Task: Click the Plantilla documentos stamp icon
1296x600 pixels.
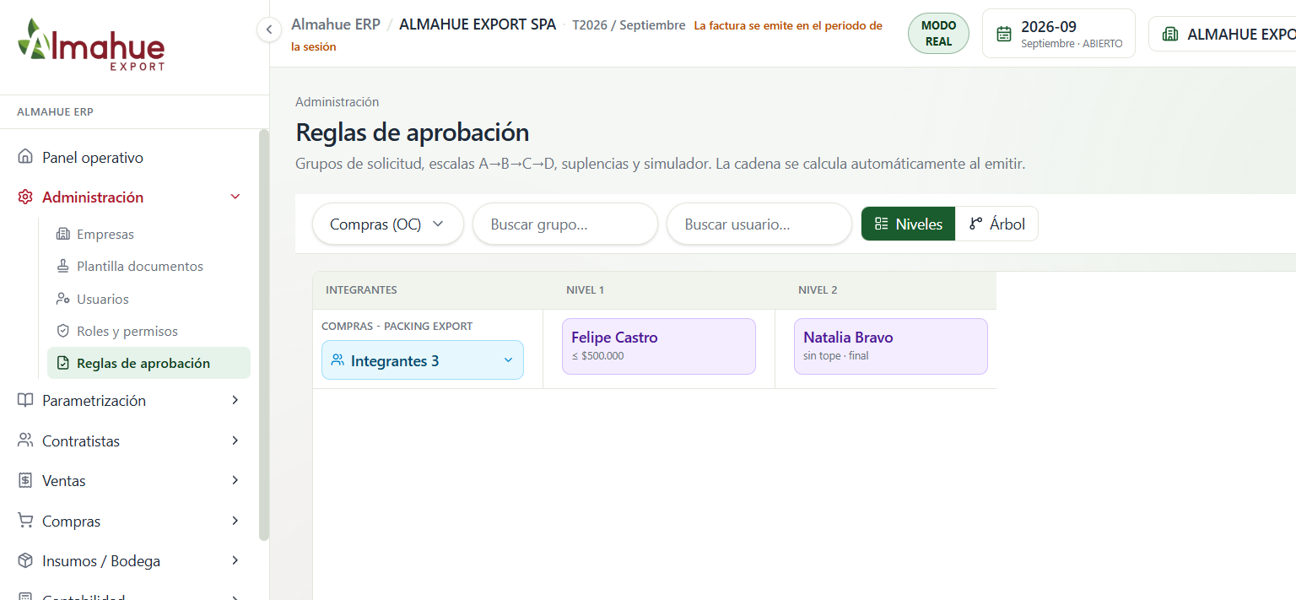Action: click(x=62, y=266)
